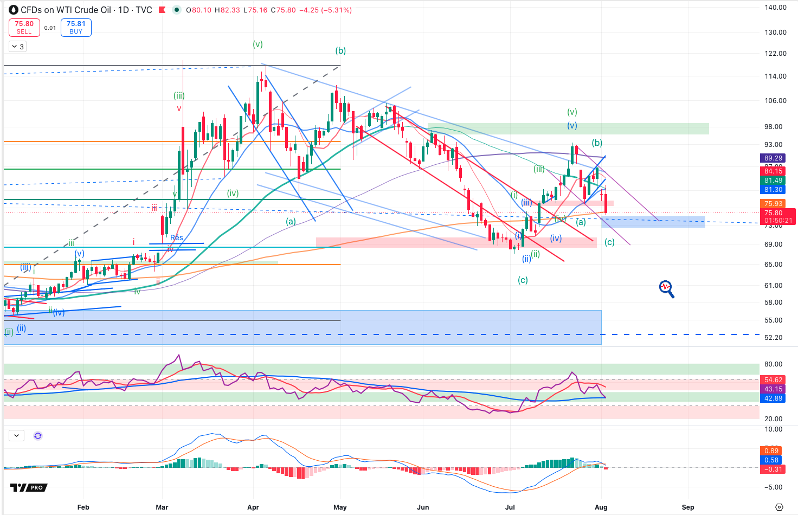Click the SELL 75.80 button
This screenshot has height=515, width=798.
click(x=24, y=28)
